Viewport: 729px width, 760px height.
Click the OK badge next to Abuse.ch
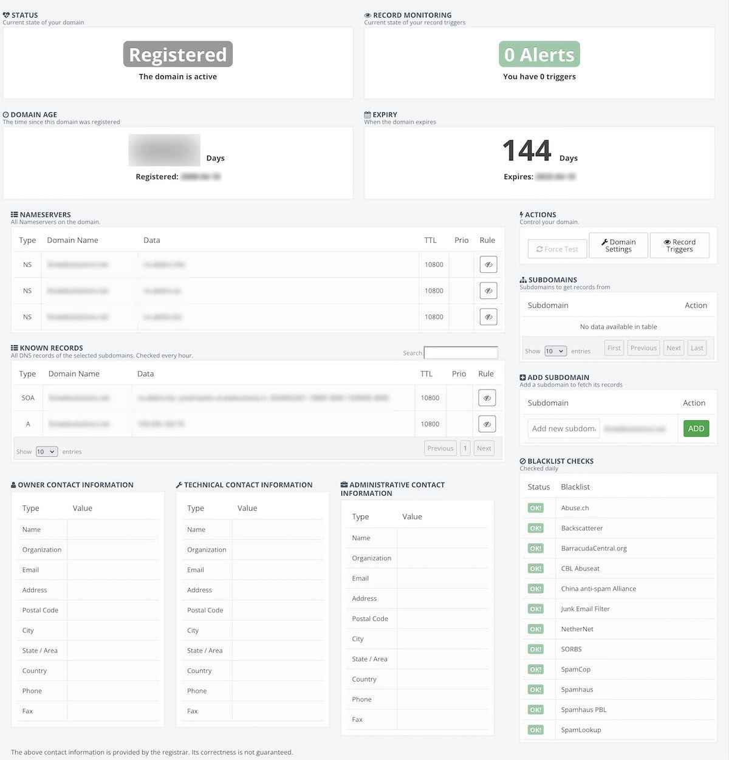[x=535, y=508]
